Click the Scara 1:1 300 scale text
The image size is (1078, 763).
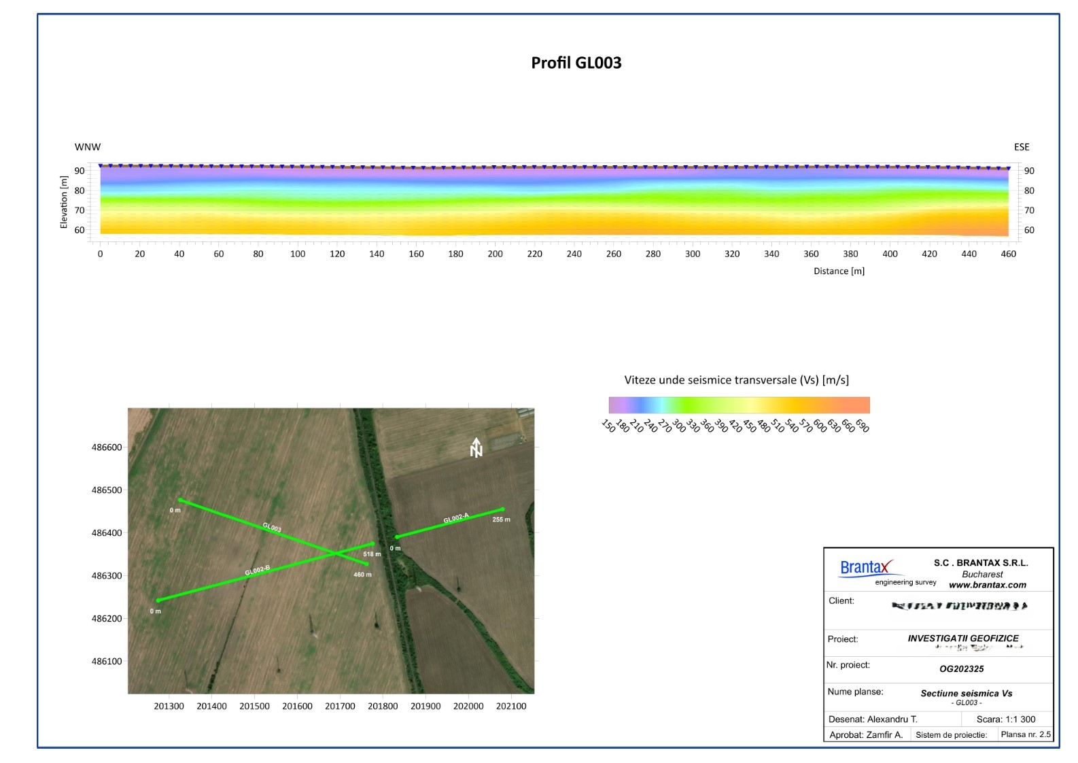[x=1005, y=719]
